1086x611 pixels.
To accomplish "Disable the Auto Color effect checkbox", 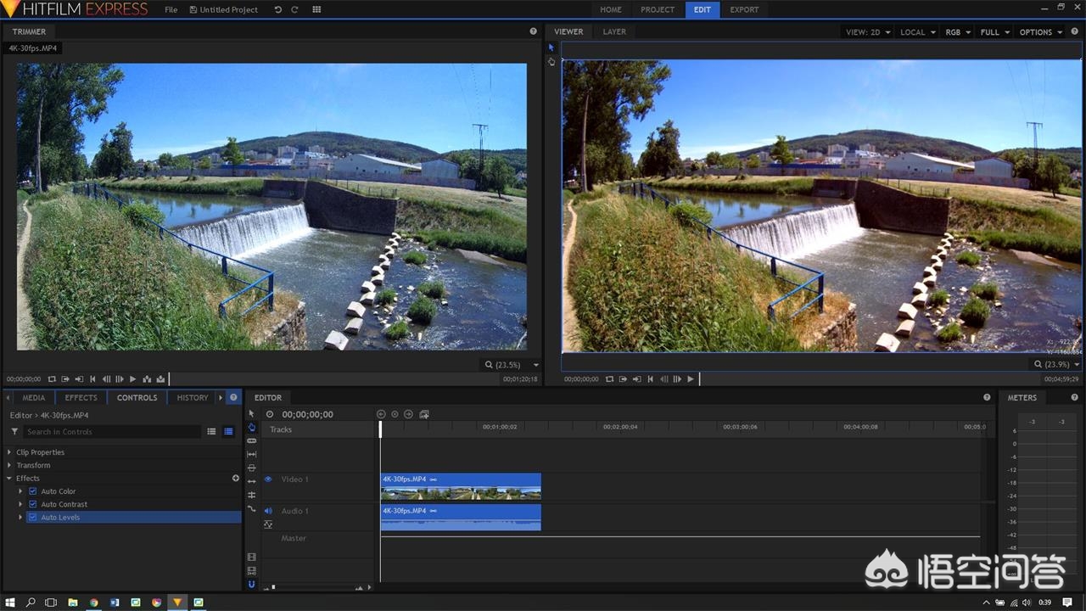I will tap(33, 491).
